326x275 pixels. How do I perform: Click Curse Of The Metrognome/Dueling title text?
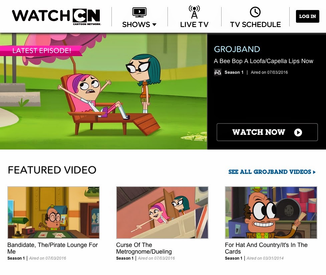pyautogui.click(x=144, y=248)
